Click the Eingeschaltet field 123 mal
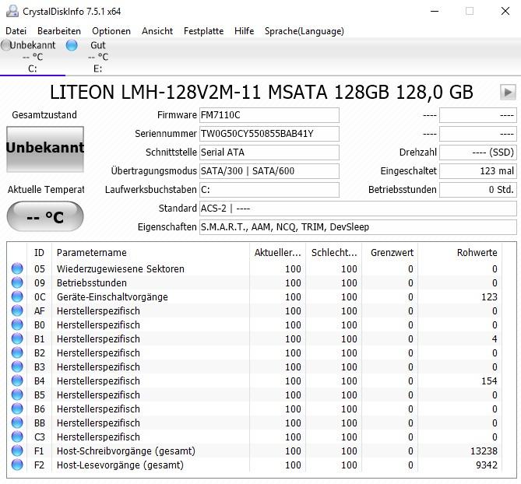 tap(478, 171)
